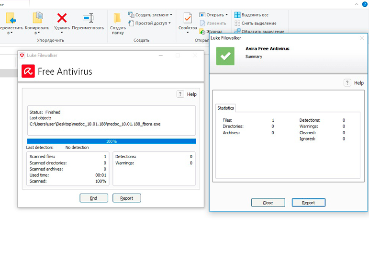369x253 pixels.
Task: Expand the Delete (Удалить) dropdown arrow
Action: [62, 33]
